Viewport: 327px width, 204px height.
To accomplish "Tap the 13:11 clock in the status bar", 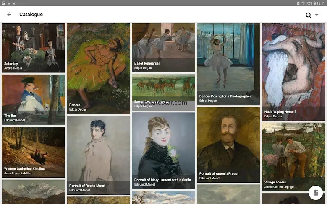I will pyautogui.click(x=321, y=3).
